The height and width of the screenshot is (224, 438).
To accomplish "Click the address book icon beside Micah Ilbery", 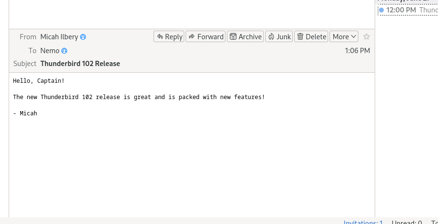I will pos(83,37).
